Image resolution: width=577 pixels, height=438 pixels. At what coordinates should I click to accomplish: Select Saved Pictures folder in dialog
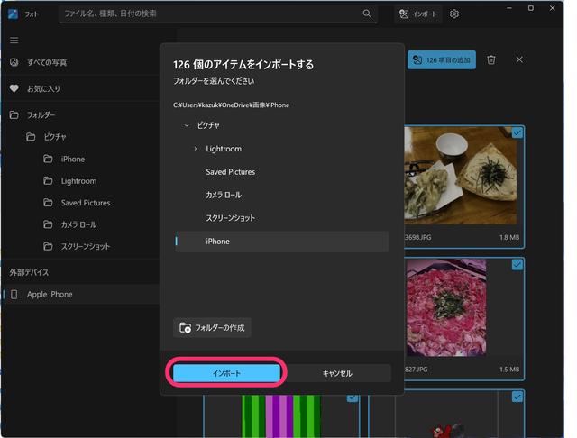click(x=230, y=172)
